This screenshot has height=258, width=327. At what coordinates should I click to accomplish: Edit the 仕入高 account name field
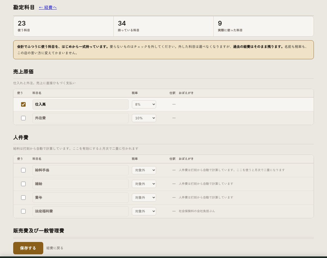click(80, 105)
